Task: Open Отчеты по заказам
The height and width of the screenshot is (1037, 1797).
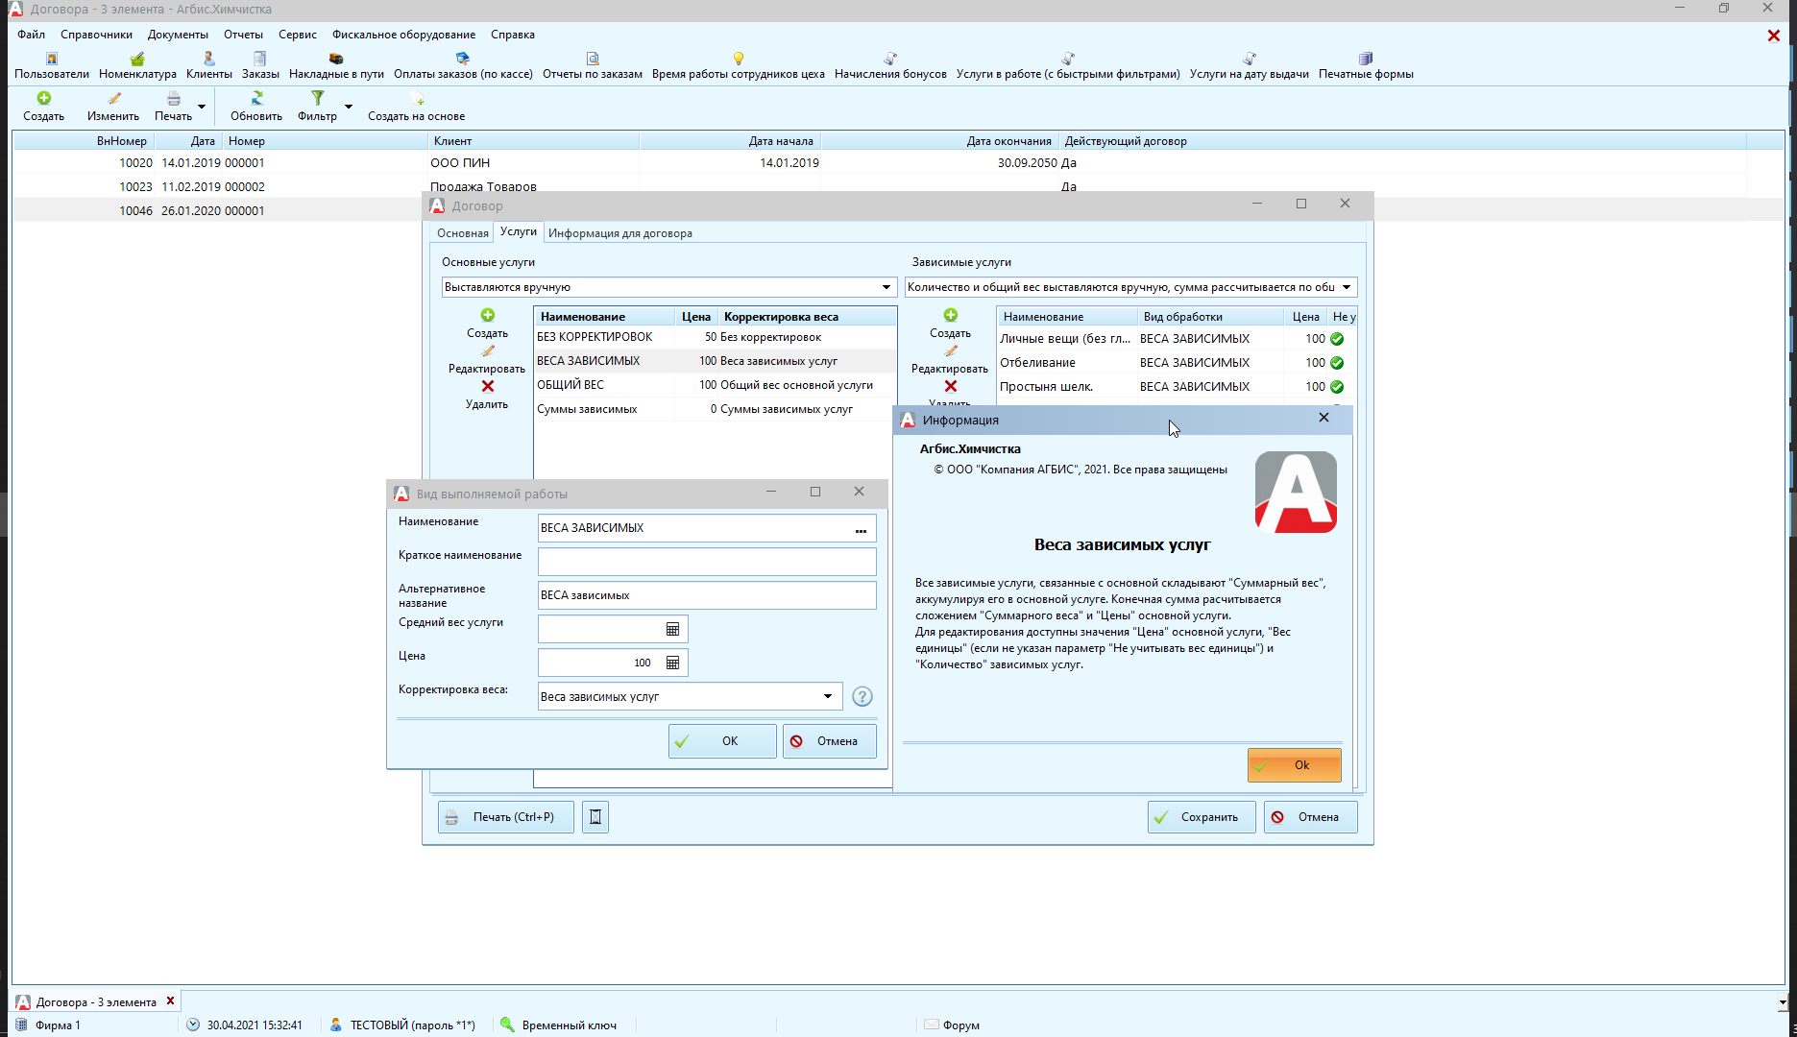Action: pos(593,65)
